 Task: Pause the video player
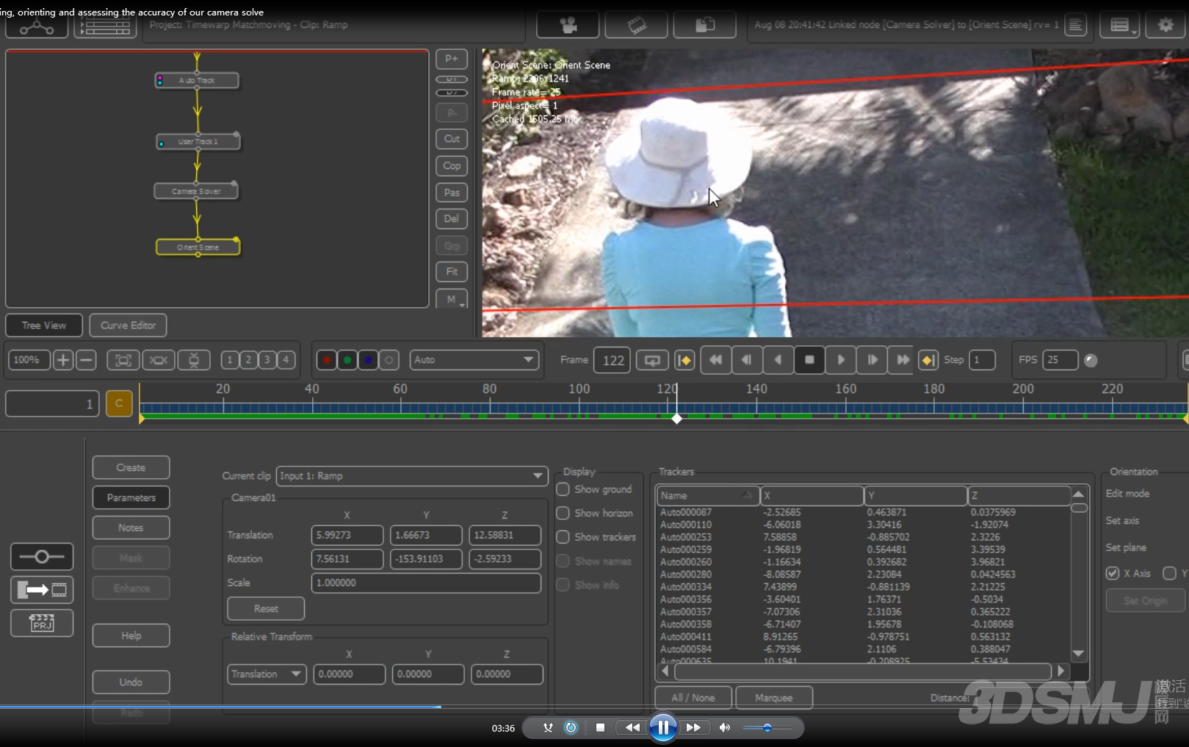(662, 728)
